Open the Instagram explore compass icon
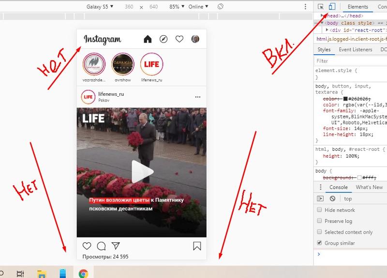 (x=164, y=39)
